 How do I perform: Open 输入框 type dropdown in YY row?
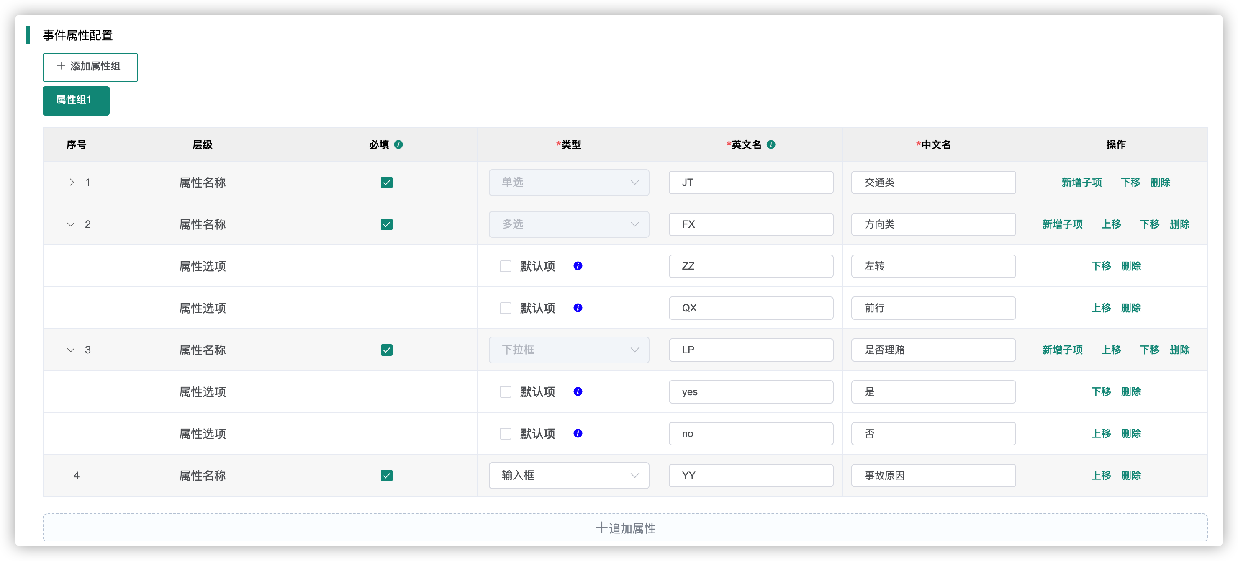point(568,475)
